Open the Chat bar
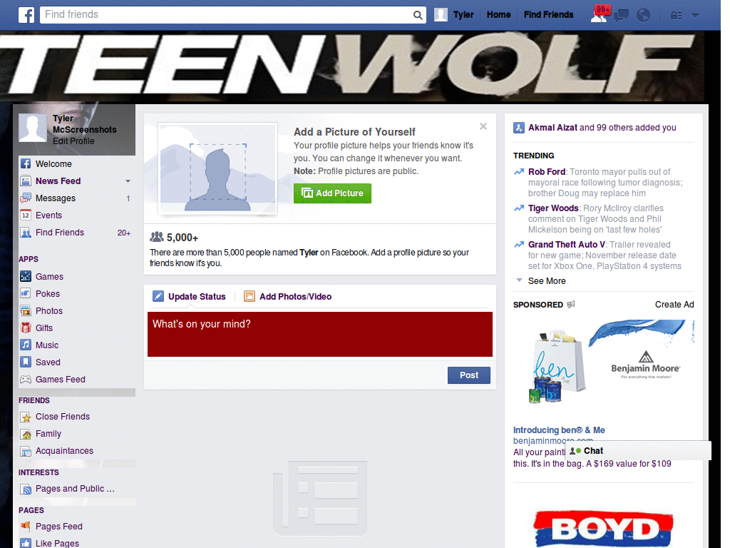Screen dimensions: 730x548 click(x=638, y=451)
